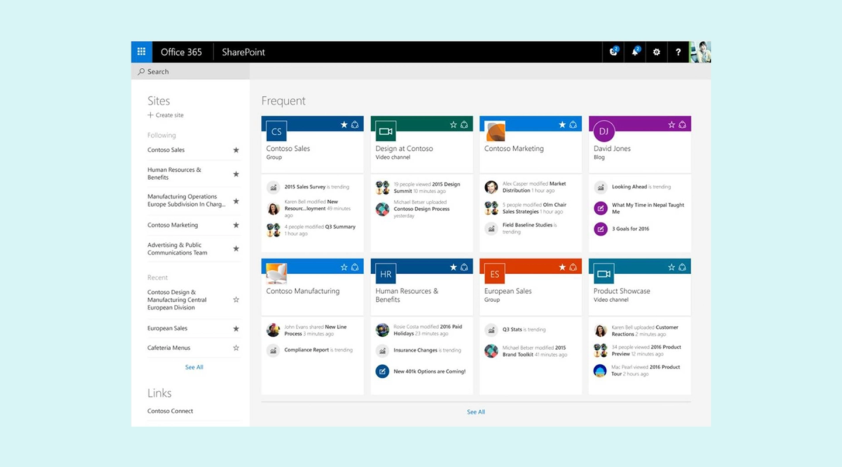The image size is (842, 467).
Task: Click the Search box
Action: coord(191,71)
